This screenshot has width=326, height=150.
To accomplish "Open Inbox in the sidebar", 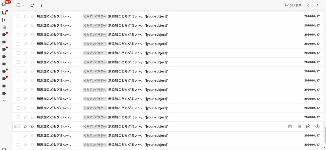I will pyautogui.click(x=4, y=13).
